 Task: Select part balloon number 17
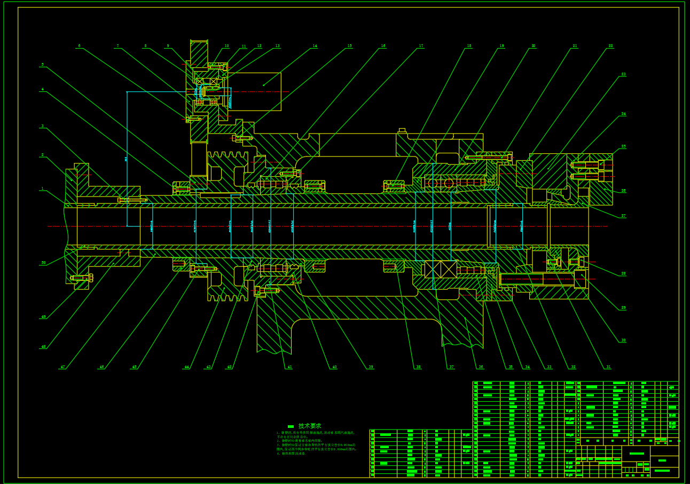(x=421, y=46)
